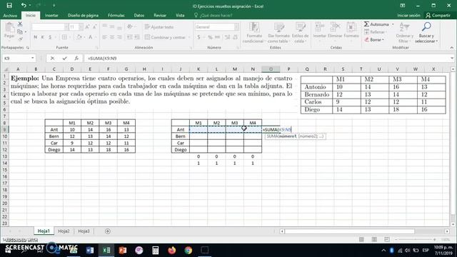
Task: Toggle bold (N) formatting
Action: (x=35, y=37)
